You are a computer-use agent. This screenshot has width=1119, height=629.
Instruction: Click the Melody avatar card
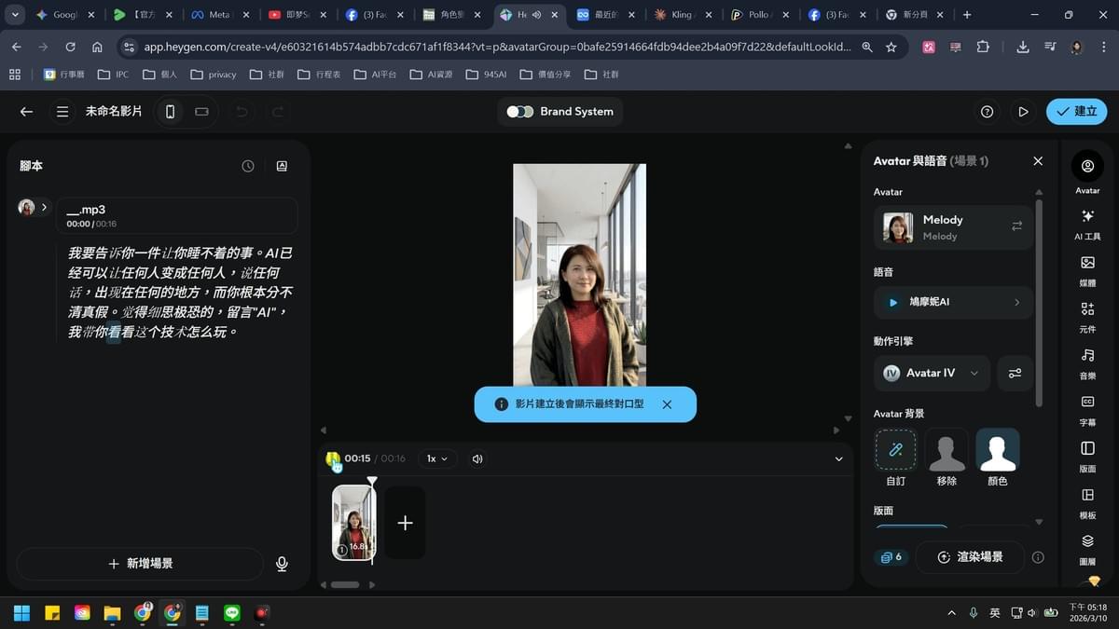(953, 227)
